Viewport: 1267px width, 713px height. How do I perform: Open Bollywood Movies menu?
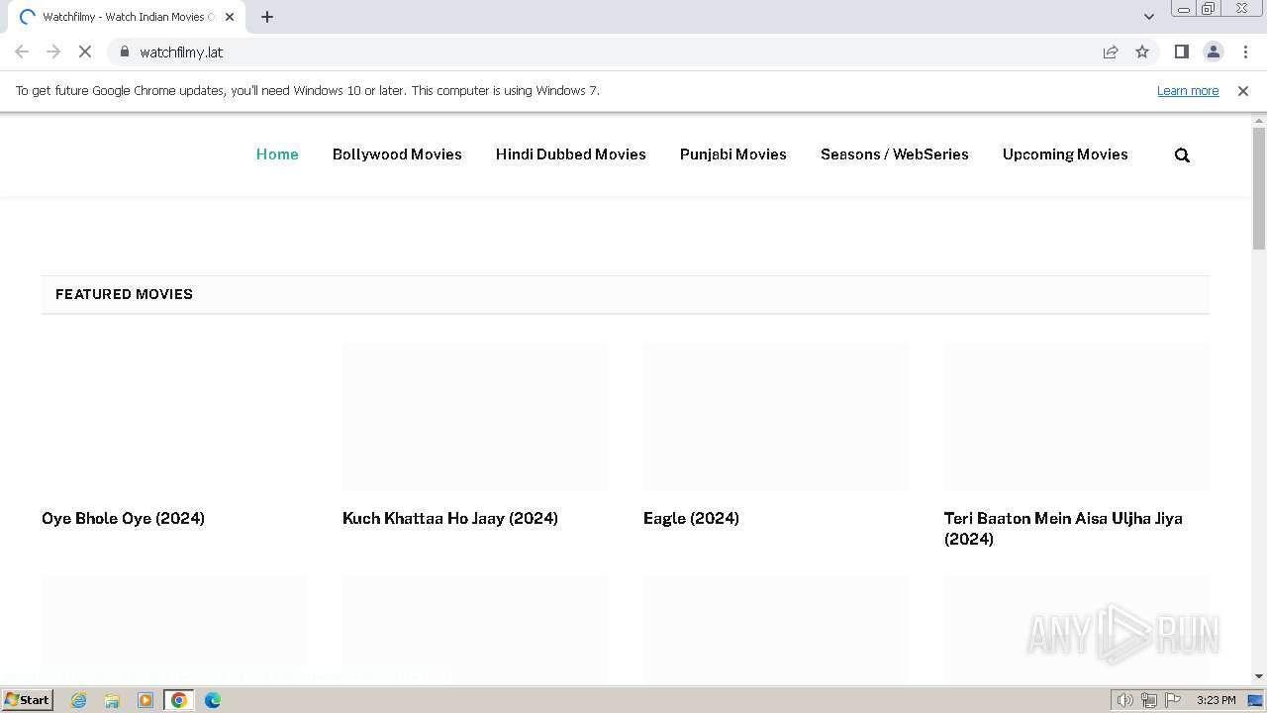click(x=397, y=154)
